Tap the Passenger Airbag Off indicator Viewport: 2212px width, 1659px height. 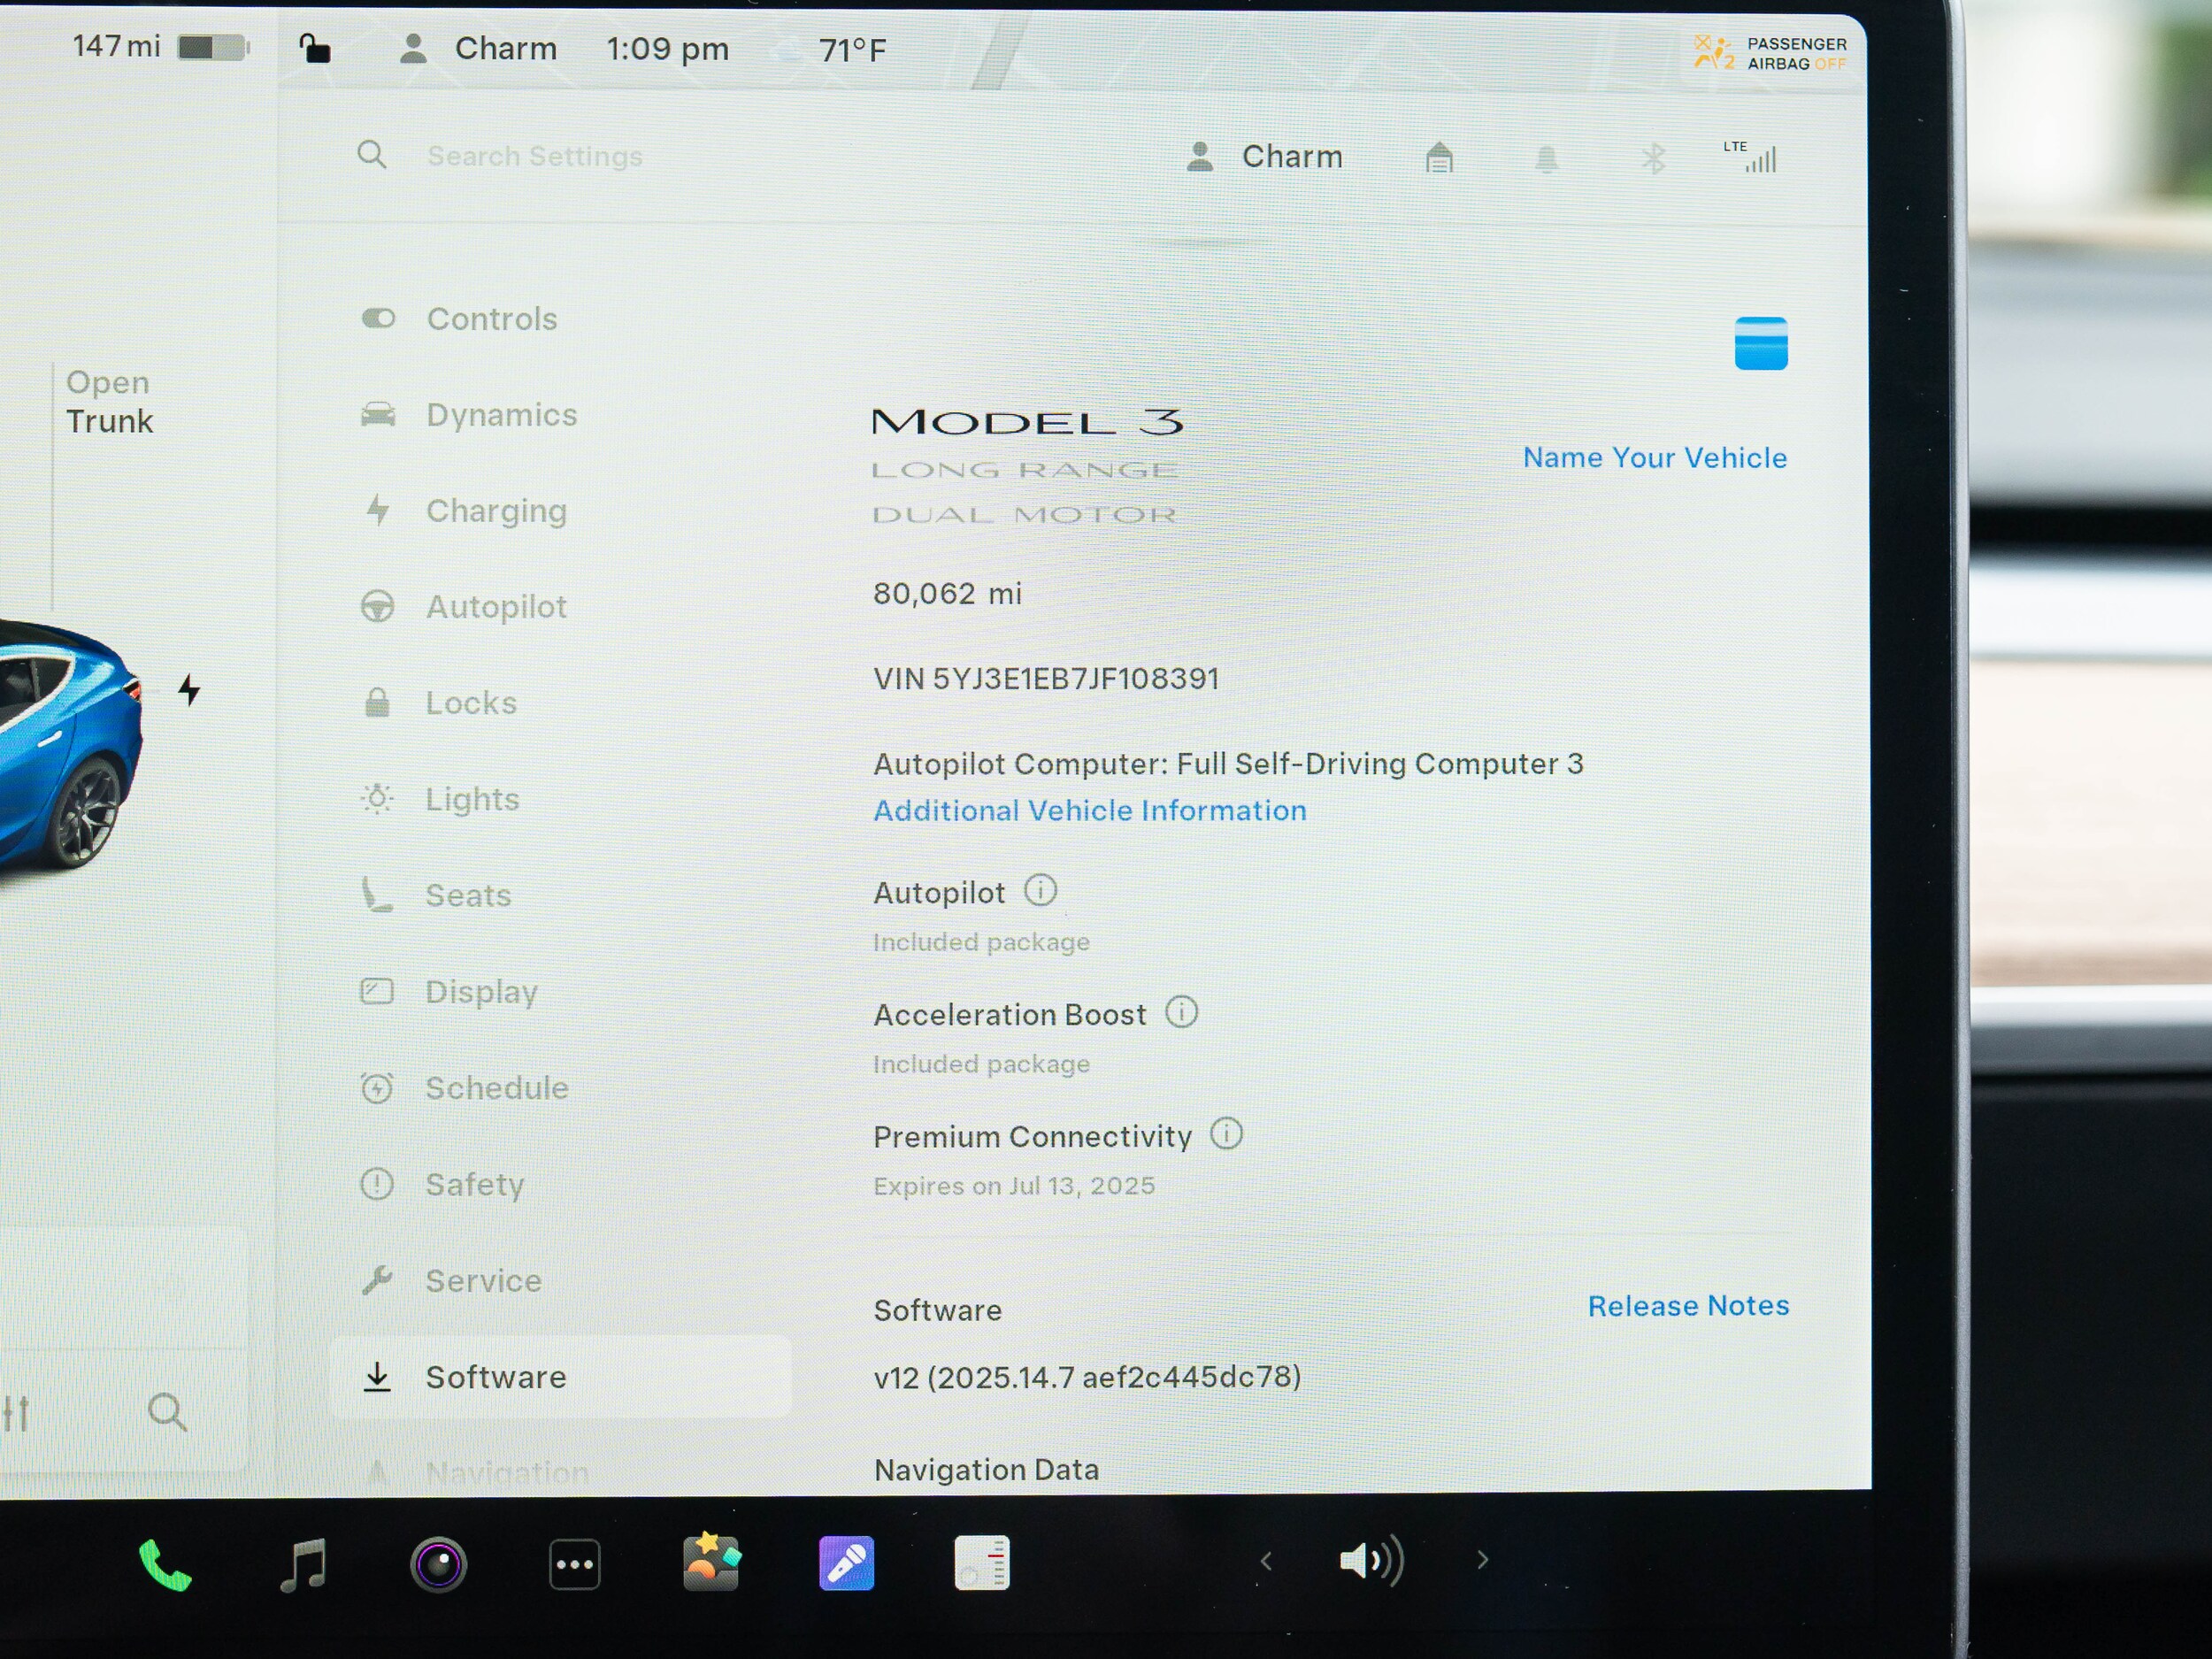1770,53
